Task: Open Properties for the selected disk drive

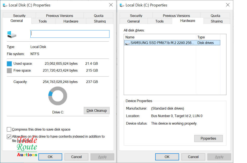Action: click(x=208, y=139)
